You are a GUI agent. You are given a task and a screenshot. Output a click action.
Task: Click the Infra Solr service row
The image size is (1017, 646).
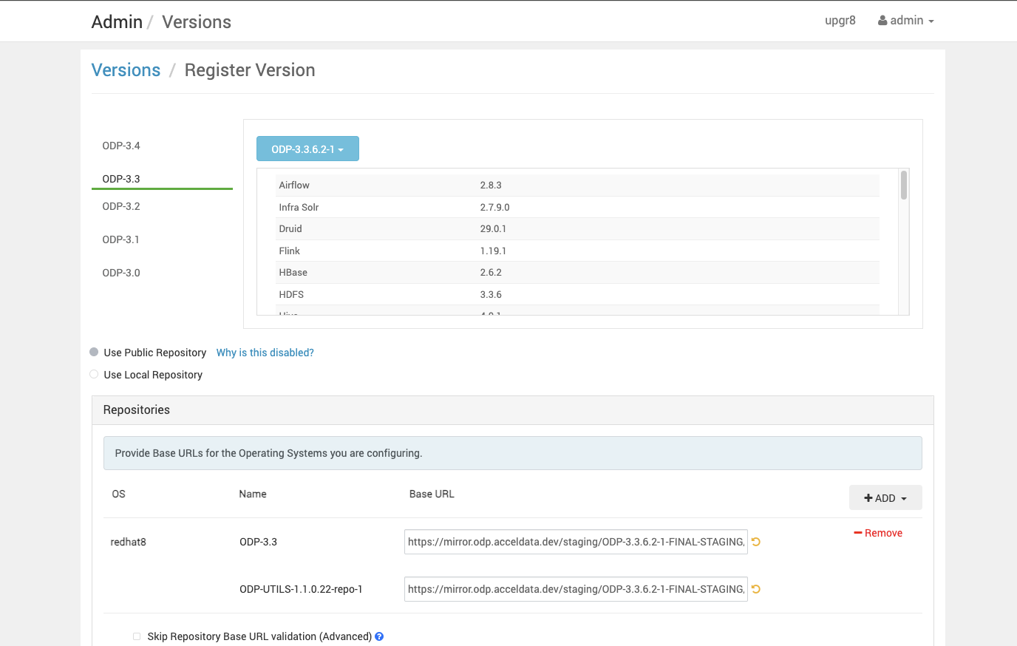tap(577, 207)
